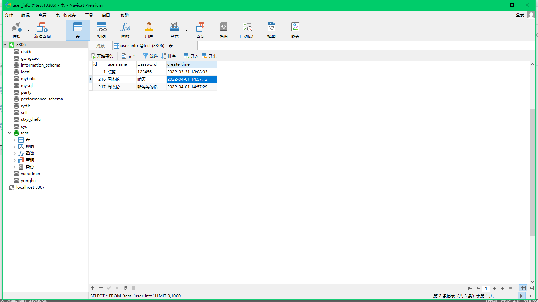Click the 连接 (Connection) toolbar icon
538x302 pixels.
[x=16, y=30]
